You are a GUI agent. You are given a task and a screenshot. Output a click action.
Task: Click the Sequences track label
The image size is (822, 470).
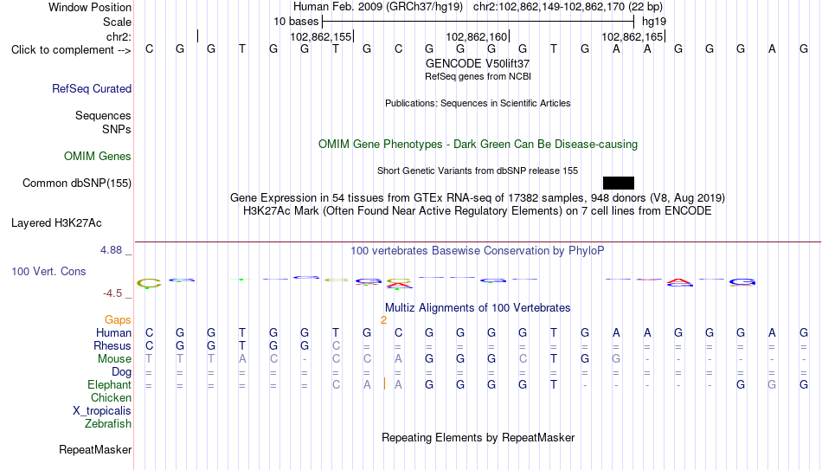coord(103,115)
